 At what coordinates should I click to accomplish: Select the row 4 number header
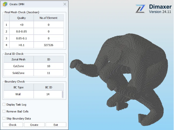[6, 45]
